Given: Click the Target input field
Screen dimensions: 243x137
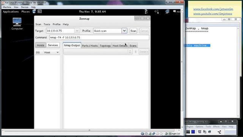Looking at the screenshot, I should click(60, 31).
